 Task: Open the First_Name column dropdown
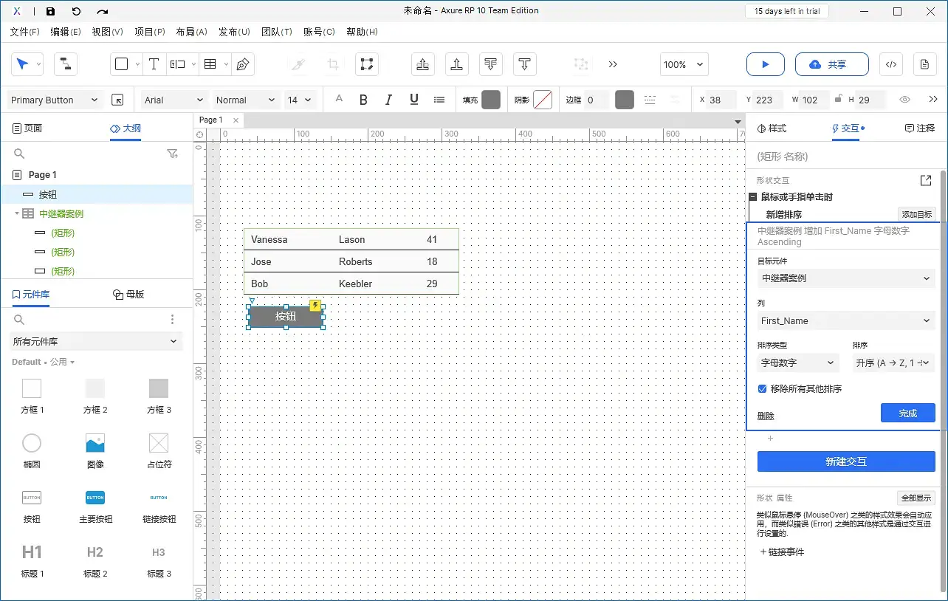pyautogui.click(x=845, y=320)
